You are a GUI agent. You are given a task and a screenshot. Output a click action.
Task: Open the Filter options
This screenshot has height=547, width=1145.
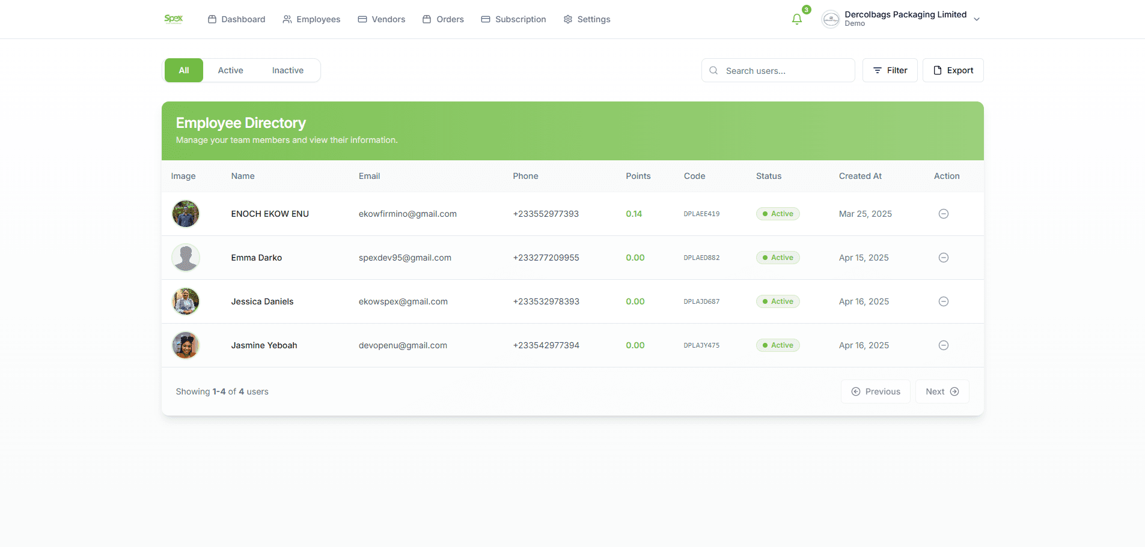click(890, 70)
